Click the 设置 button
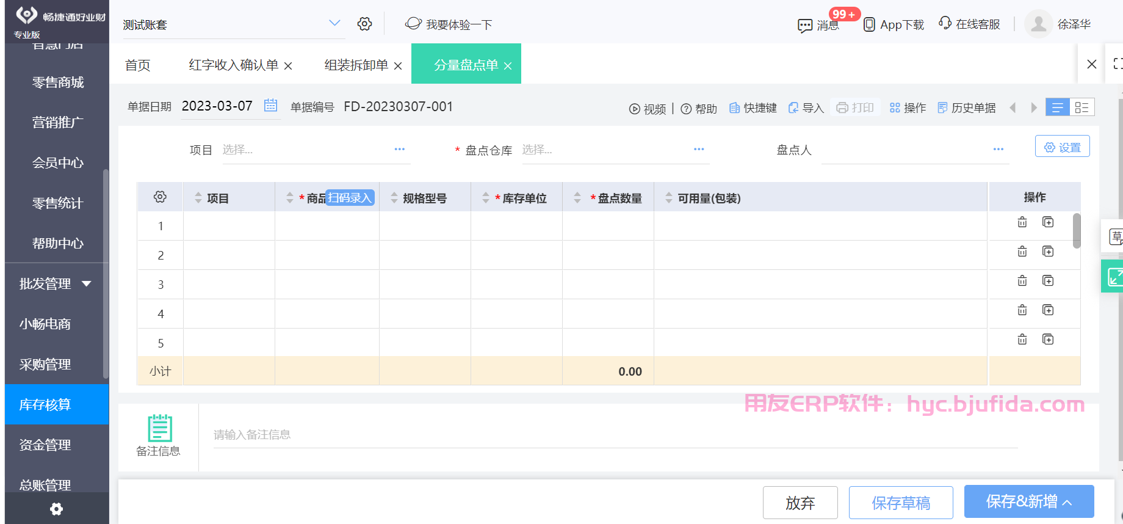Image resolution: width=1123 pixels, height=524 pixels. [x=1063, y=147]
